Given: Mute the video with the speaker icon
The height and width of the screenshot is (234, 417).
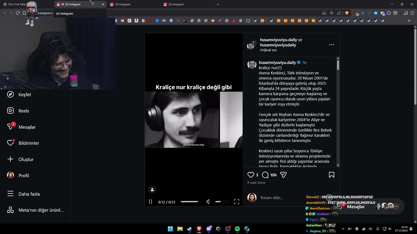Looking at the screenshot, I should tap(208, 202).
